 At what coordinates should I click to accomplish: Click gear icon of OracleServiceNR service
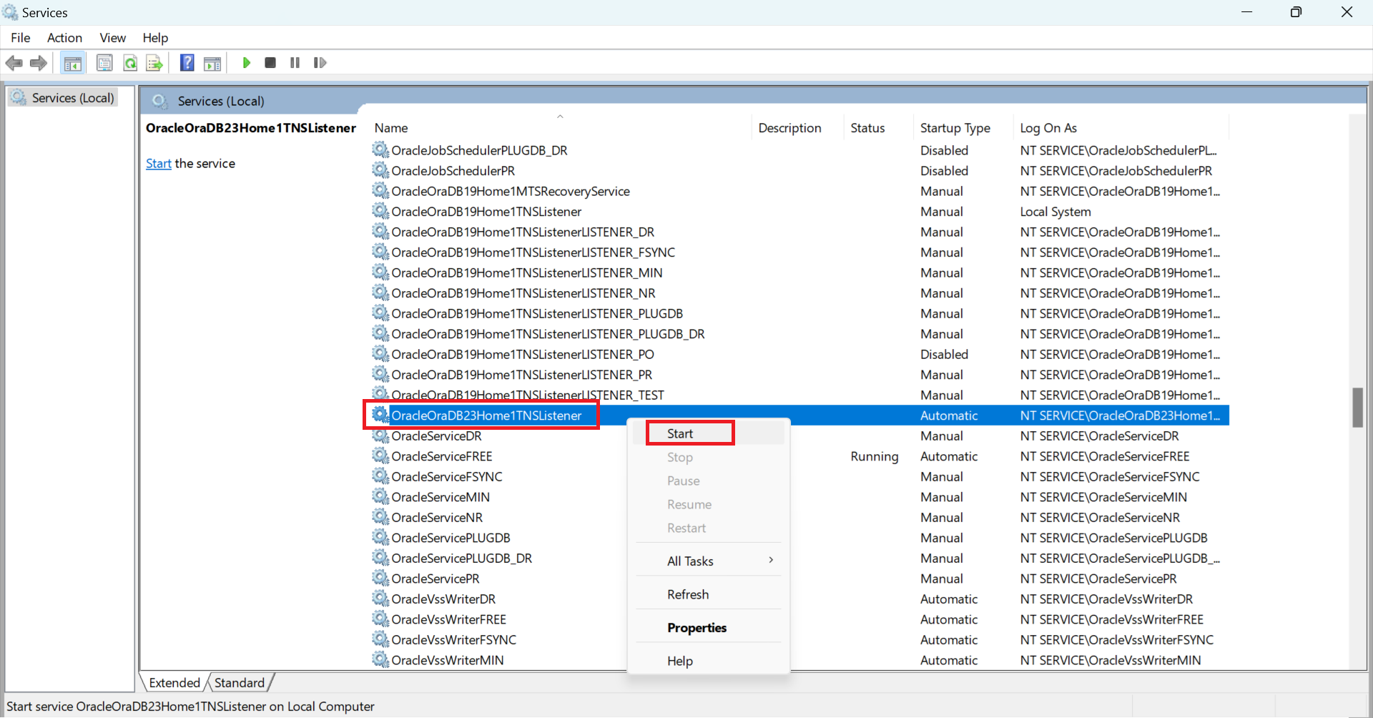[380, 517]
